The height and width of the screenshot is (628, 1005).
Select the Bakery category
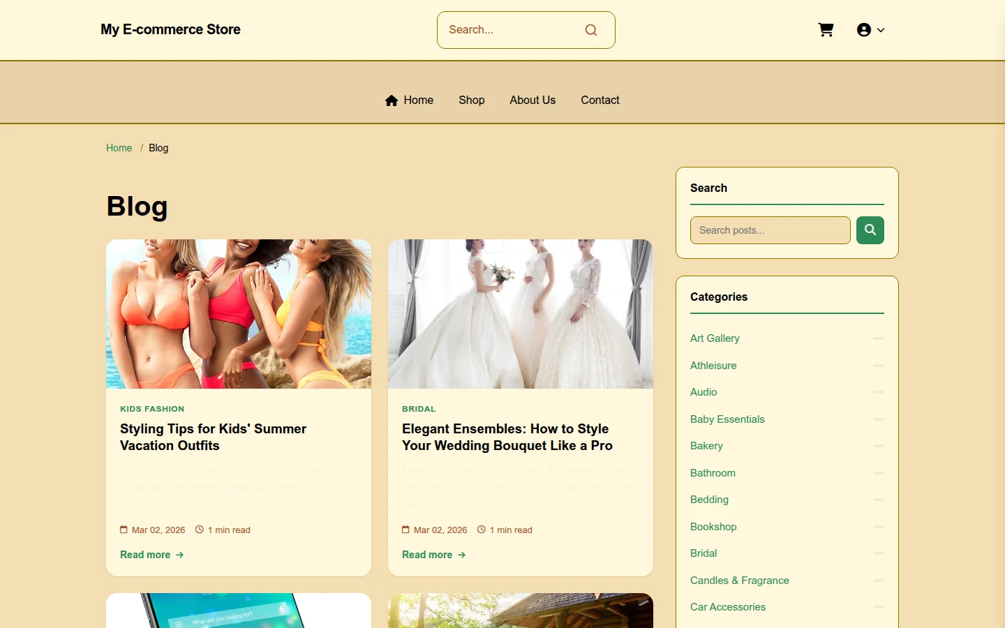pyautogui.click(x=706, y=446)
